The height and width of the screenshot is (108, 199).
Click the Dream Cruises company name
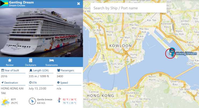[x=17, y=5]
